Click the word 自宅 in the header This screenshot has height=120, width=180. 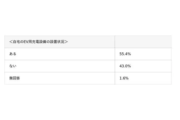(x=16, y=42)
